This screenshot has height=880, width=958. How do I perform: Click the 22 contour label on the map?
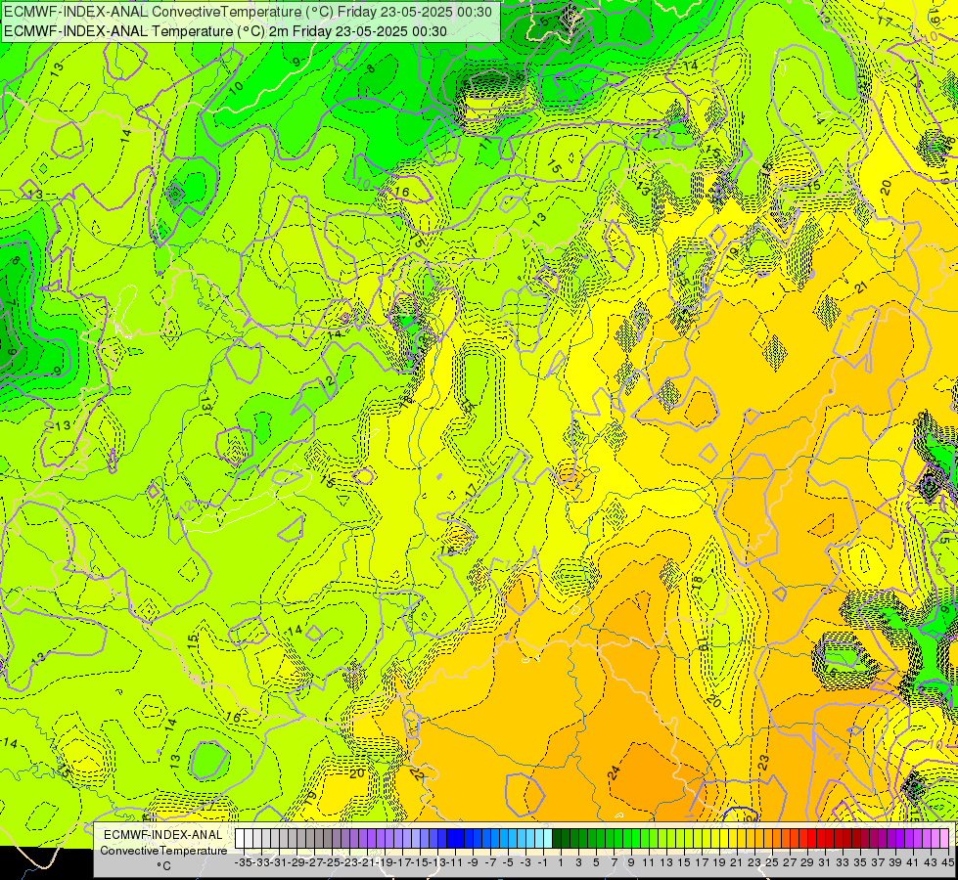click(417, 774)
